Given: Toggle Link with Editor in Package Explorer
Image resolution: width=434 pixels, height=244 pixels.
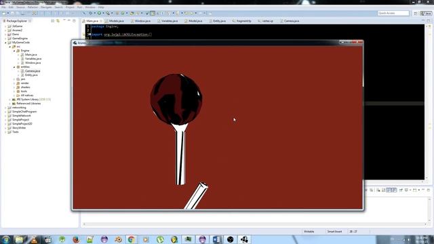Looking at the screenshot, I should (58, 21).
